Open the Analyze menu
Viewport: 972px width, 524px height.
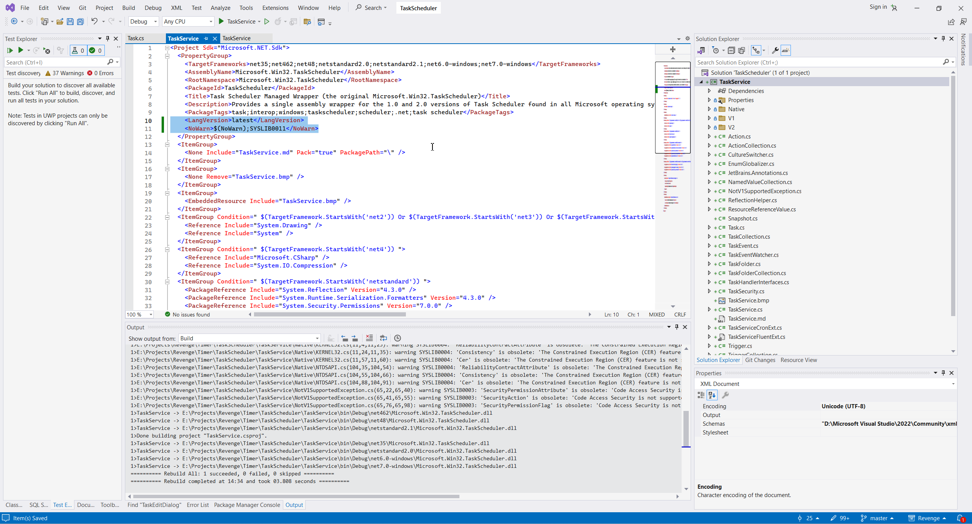coord(220,8)
